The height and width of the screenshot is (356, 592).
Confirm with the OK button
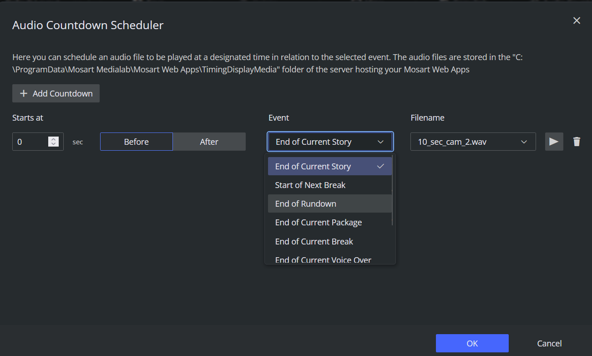coord(472,343)
